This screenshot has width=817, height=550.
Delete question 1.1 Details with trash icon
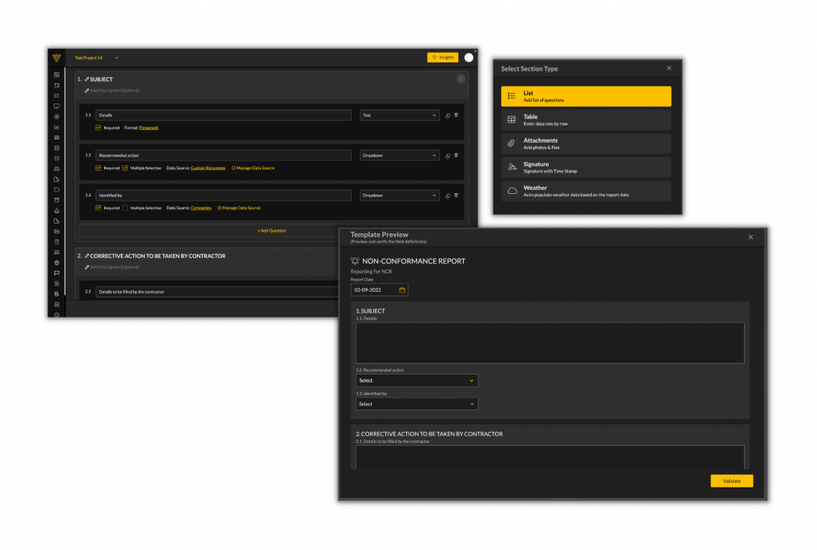coord(457,115)
